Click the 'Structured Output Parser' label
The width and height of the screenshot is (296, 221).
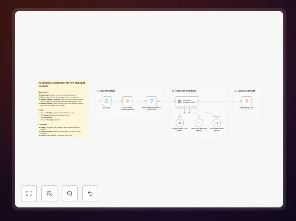(217, 130)
